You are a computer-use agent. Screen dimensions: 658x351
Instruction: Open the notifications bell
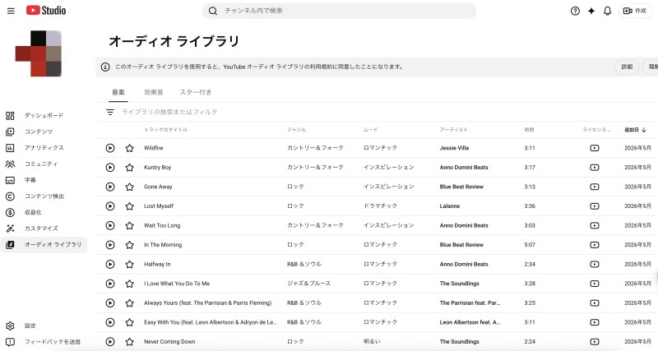click(x=607, y=11)
